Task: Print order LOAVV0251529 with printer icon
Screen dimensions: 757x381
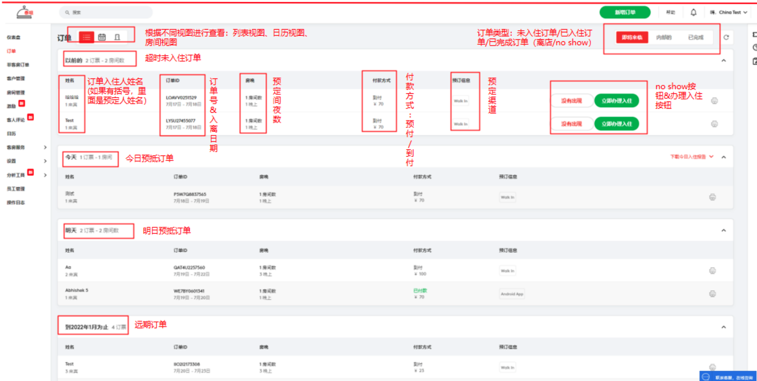Action: click(x=714, y=101)
